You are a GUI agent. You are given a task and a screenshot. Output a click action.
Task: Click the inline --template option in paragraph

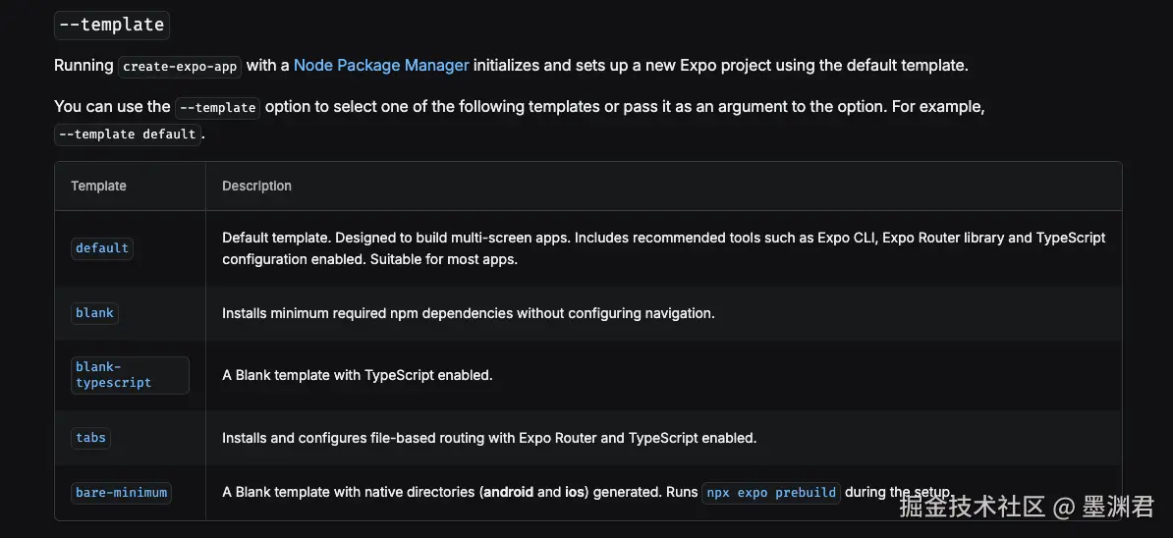tap(217, 107)
